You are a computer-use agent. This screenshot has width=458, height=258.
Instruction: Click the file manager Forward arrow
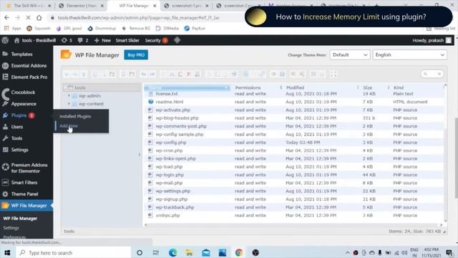[x=75, y=75]
